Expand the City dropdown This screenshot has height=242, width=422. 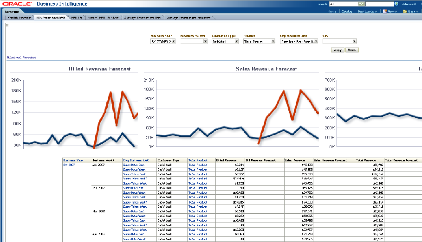point(355,41)
